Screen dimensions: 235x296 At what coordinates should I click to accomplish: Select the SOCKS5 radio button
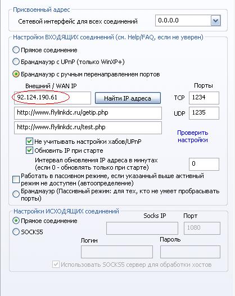coord(16,231)
